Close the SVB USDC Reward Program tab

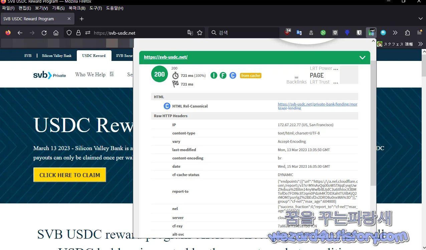point(69,19)
